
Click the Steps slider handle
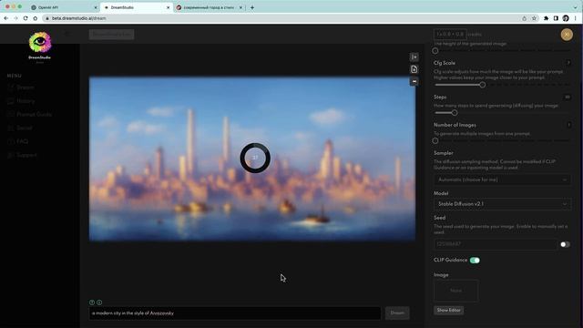point(455,113)
